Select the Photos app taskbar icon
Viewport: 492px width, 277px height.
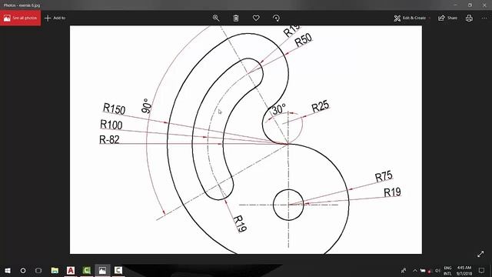click(102, 270)
